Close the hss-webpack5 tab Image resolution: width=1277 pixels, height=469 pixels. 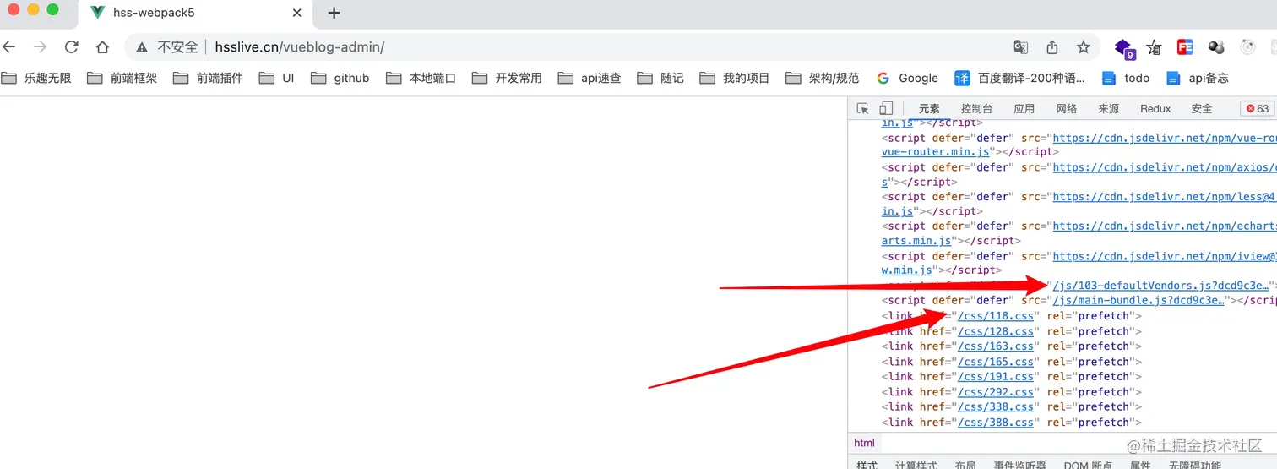pos(297,13)
